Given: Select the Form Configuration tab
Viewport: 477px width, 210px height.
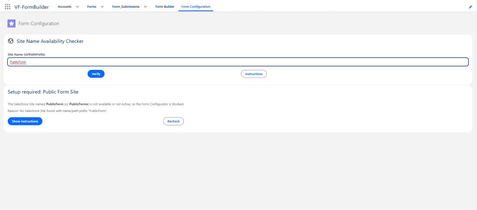Looking at the screenshot, I should pos(196,7).
